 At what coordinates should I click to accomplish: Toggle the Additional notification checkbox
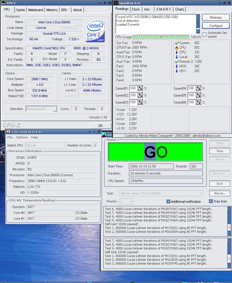click(x=169, y=201)
